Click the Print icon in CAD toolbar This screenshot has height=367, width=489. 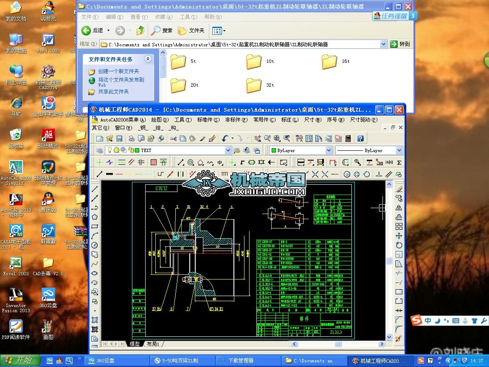132,138
